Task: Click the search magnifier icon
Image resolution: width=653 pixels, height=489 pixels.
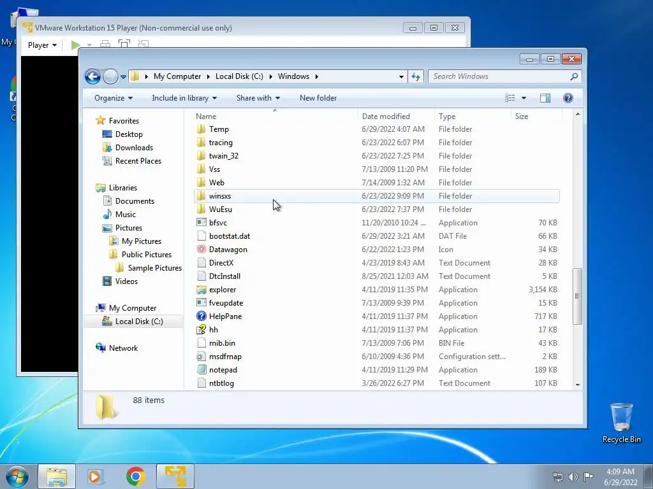Action: coord(575,76)
